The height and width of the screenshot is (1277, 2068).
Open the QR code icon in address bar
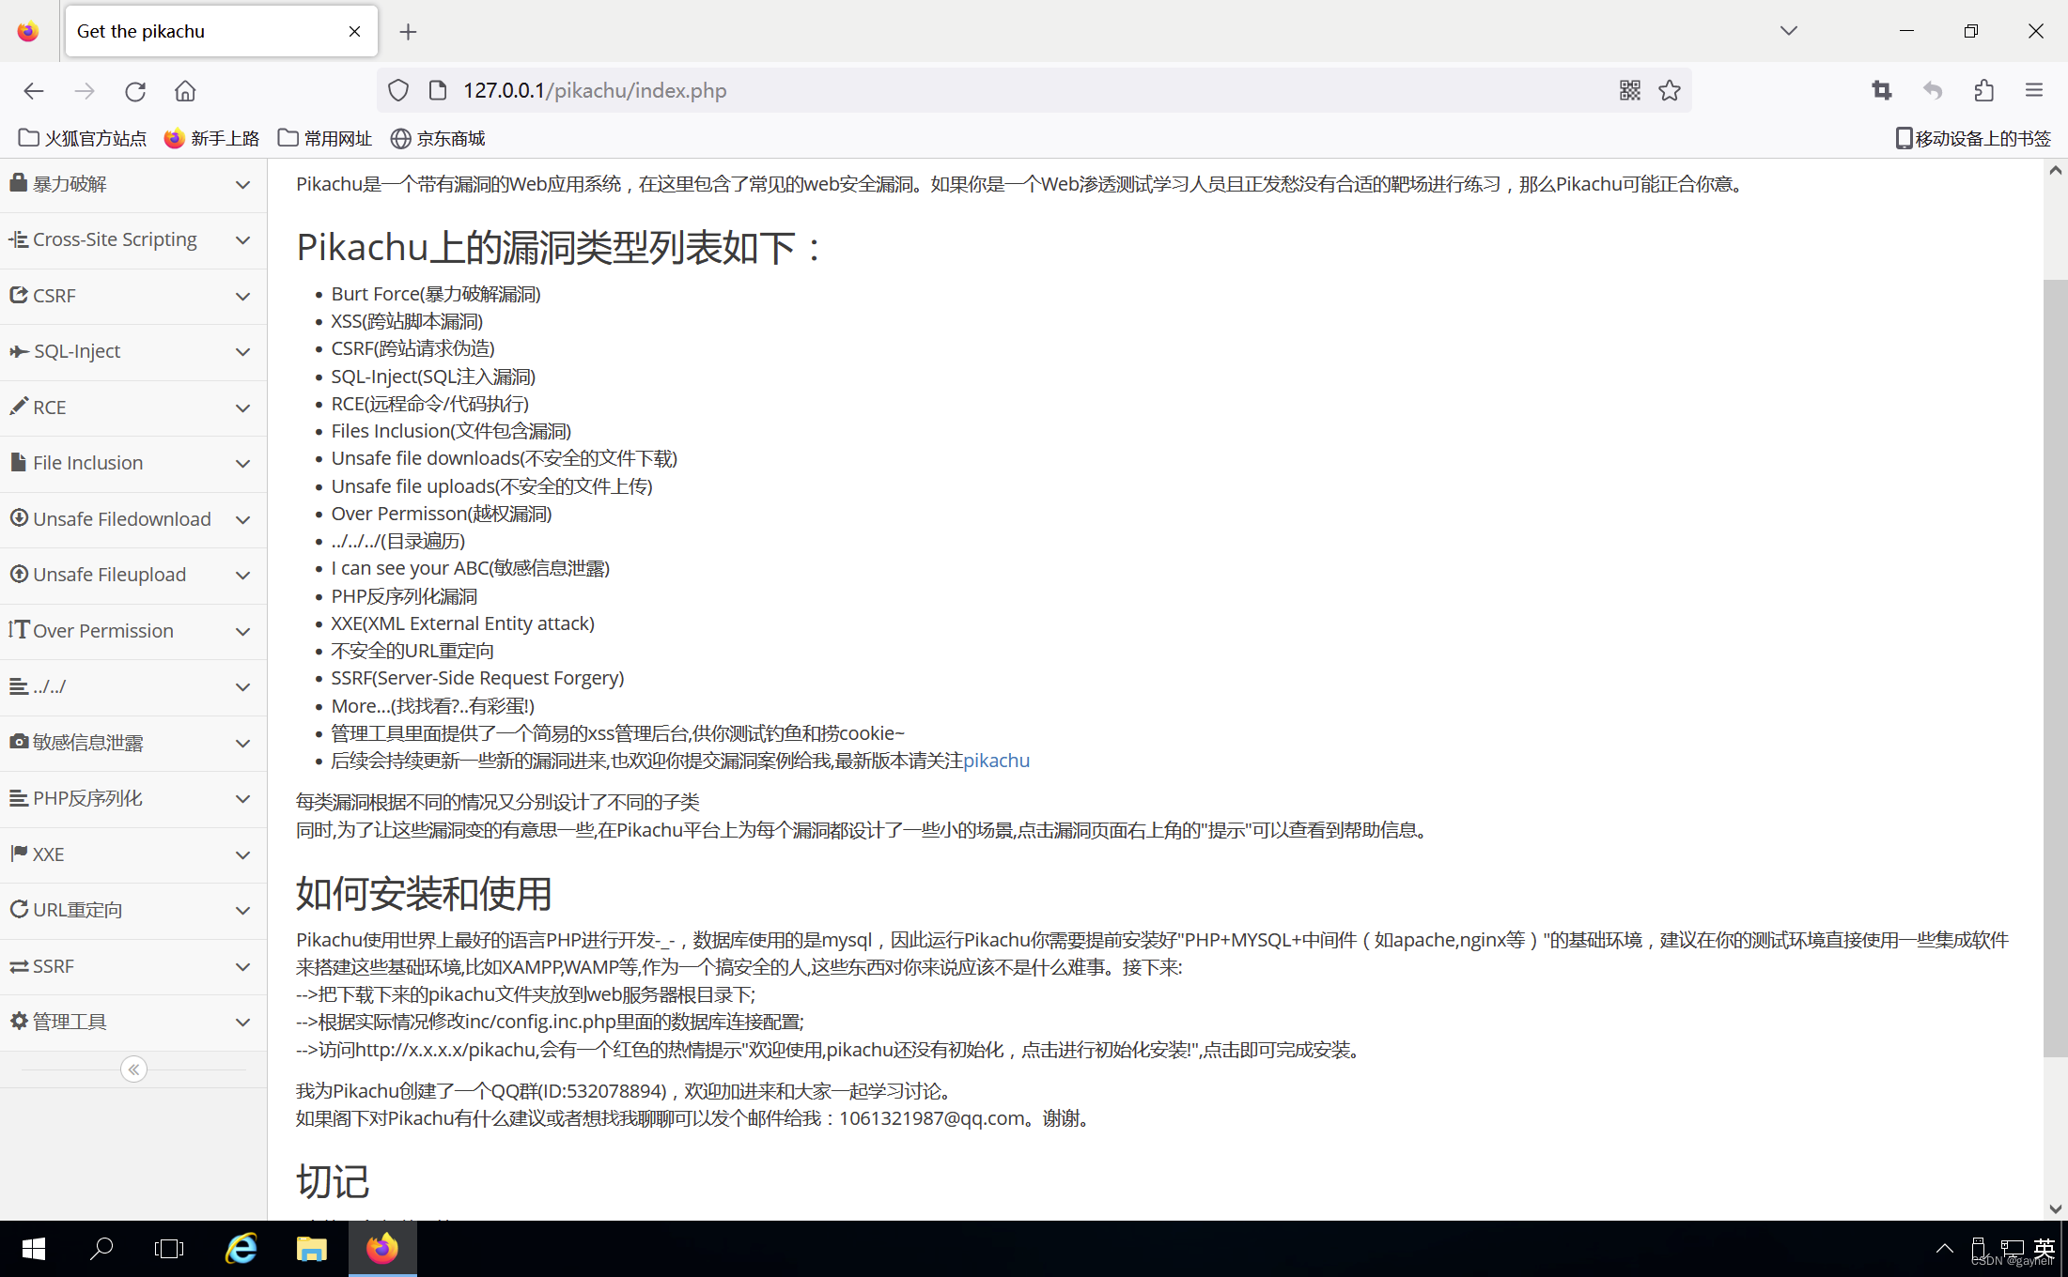(x=1629, y=90)
